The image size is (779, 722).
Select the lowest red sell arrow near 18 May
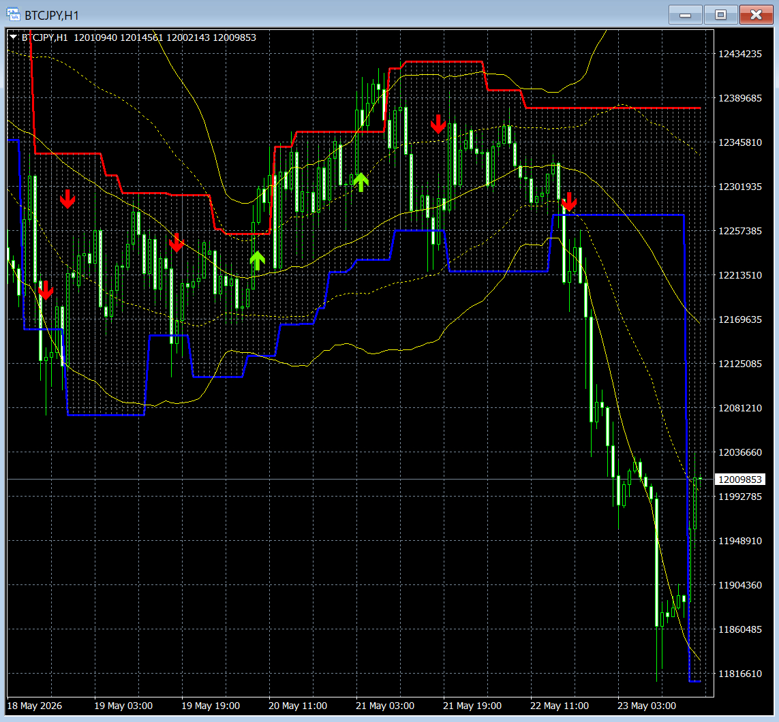tap(46, 290)
